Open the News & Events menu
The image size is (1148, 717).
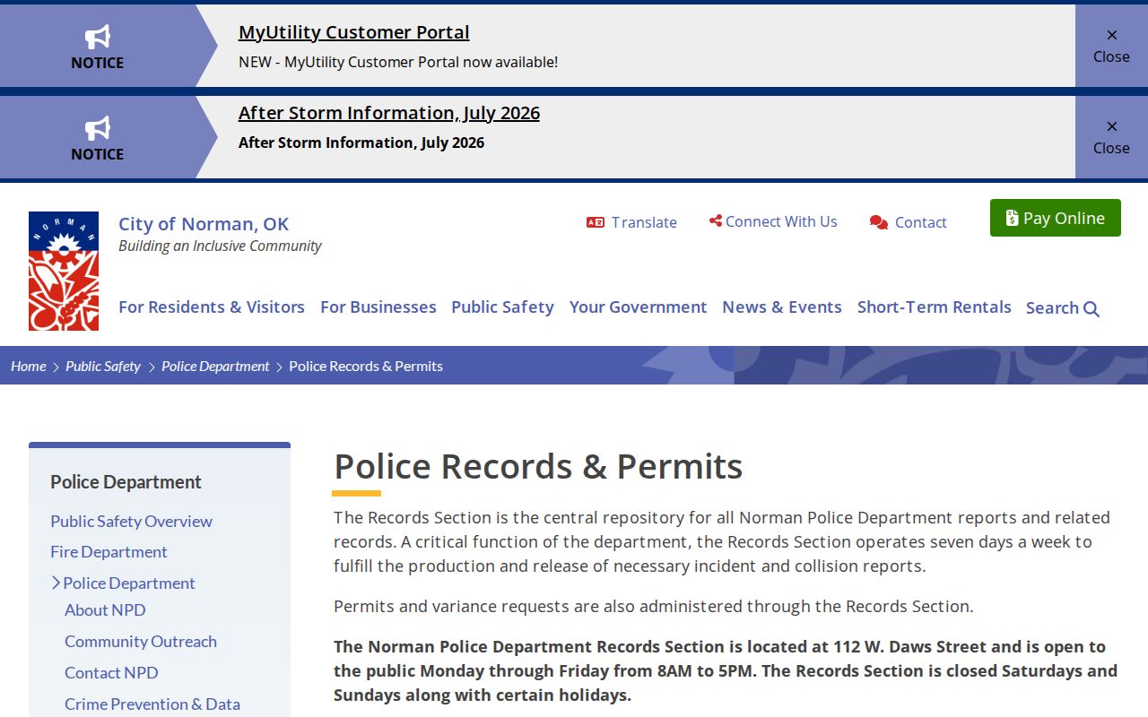click(x=782, y=307)
